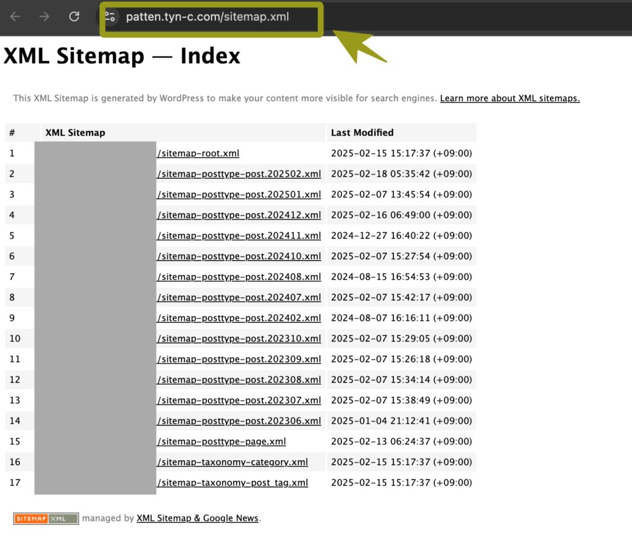Open sitemap-posttype-post.202412.xml
Viewport: 632px width, 536px height.
click(x=239, y=215)
